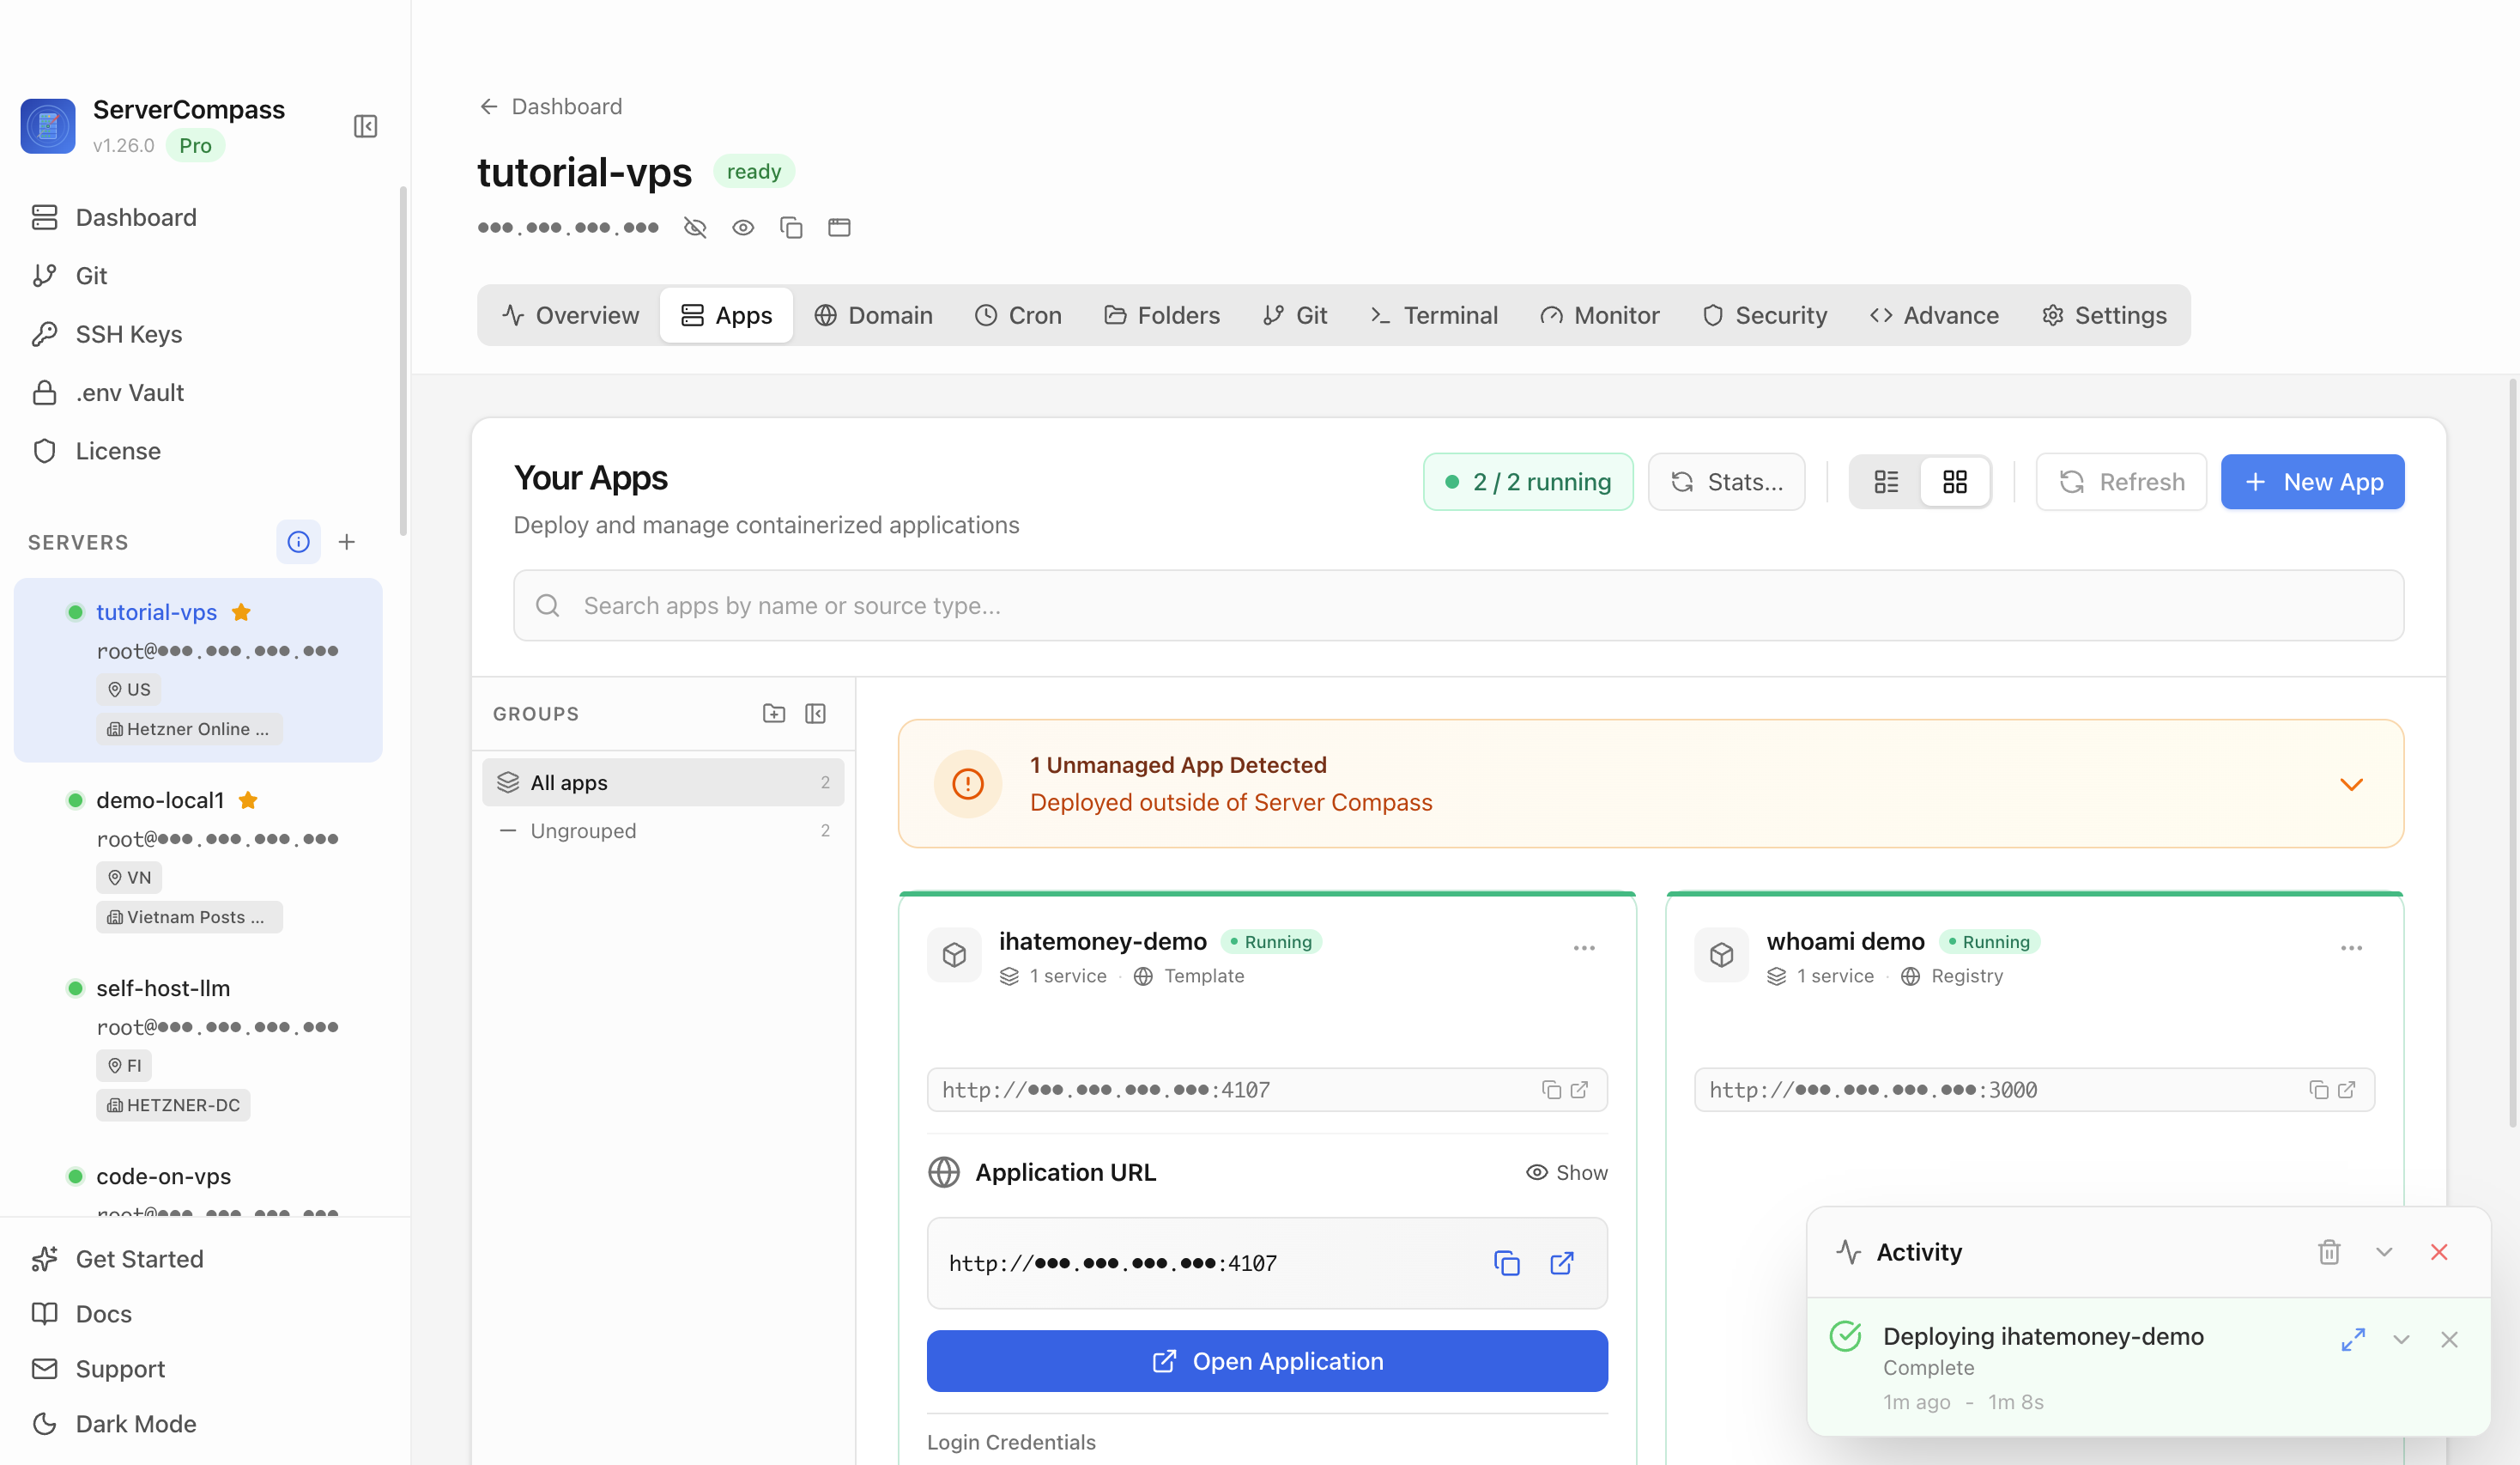Switch to list view layout
The width and height of the screenshot is (2520, 1465).
[1886, 483]
